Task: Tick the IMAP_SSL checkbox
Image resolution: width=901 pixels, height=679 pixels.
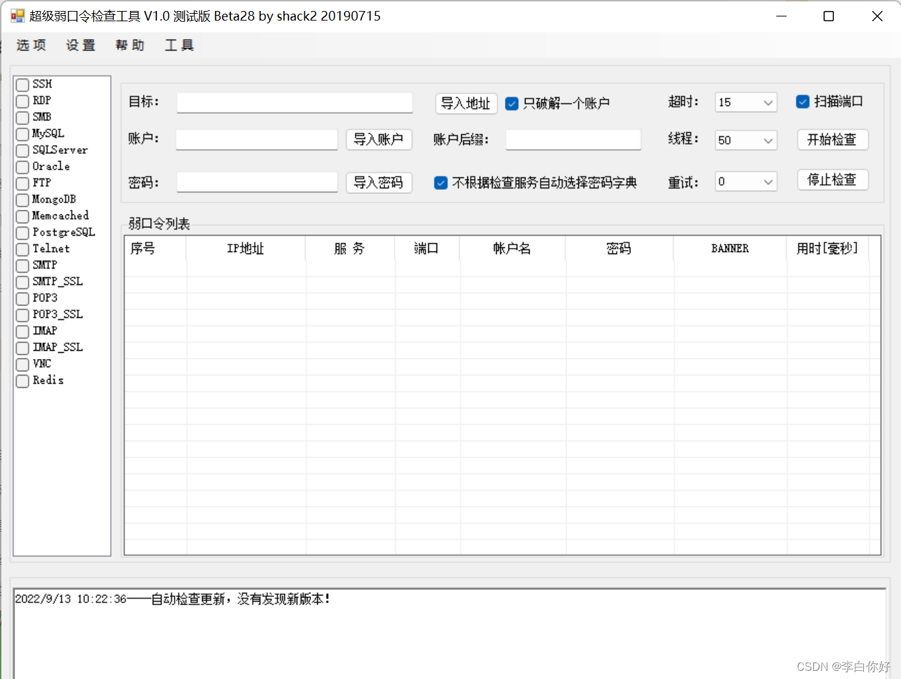Action: 23,347
